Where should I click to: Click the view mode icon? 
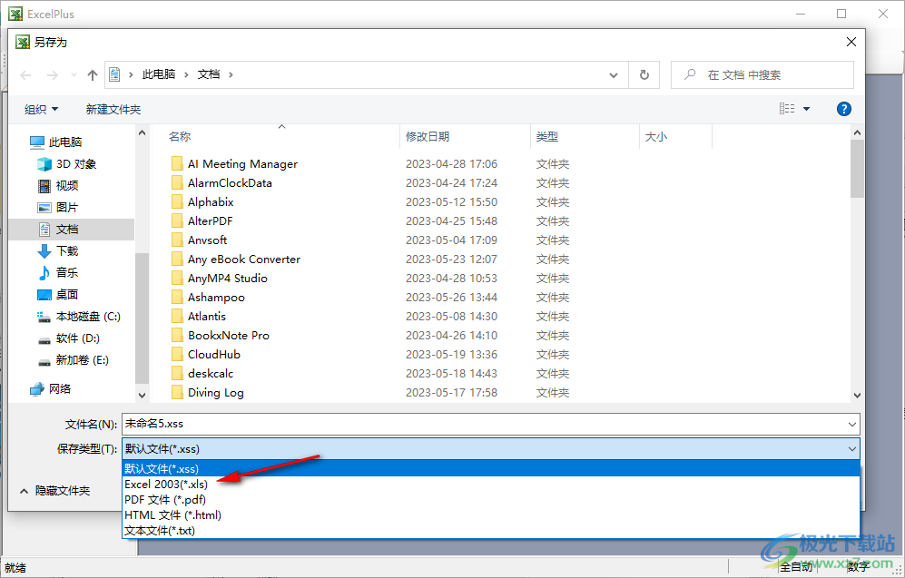(x=787, y=109)
